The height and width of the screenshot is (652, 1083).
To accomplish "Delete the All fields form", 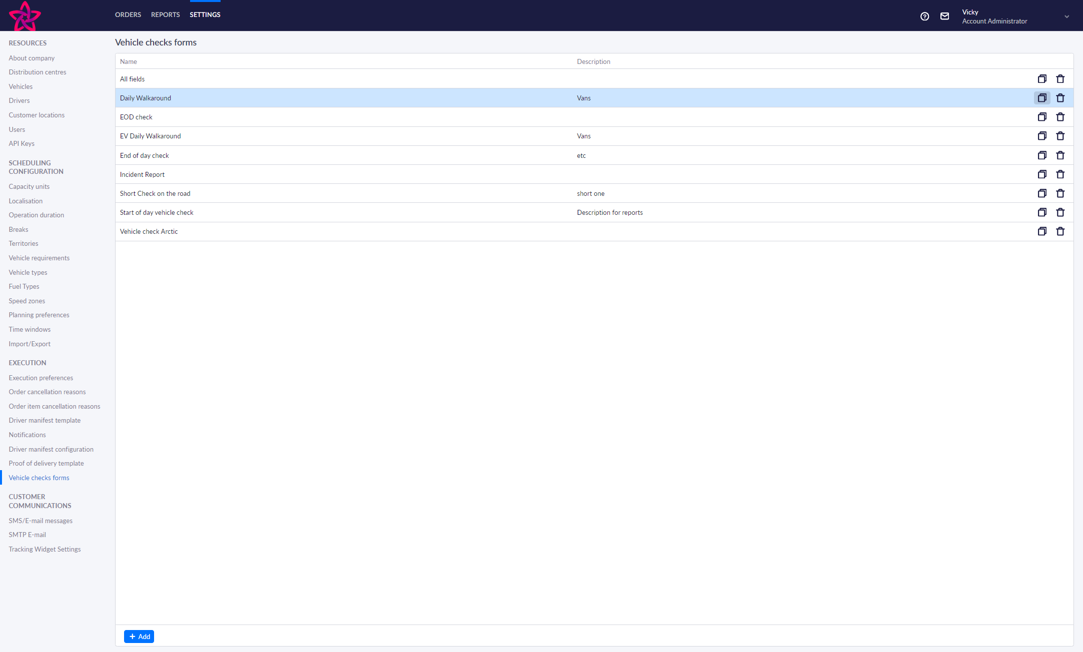I will [x=1060, y=79].
